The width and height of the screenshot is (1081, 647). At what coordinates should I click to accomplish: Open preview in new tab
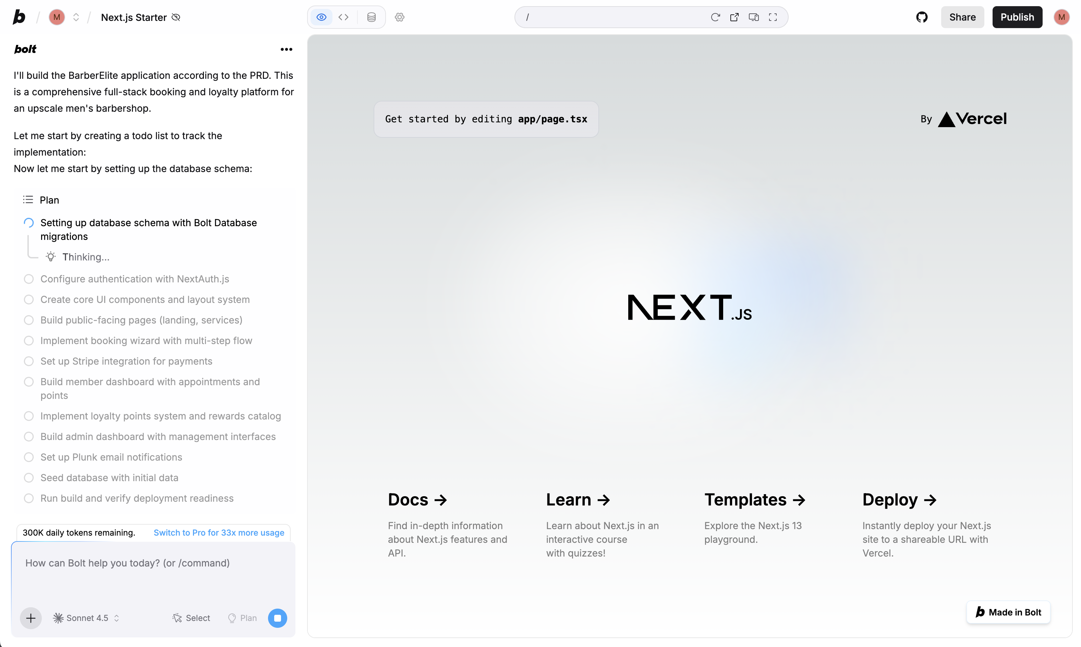tap(734, 17)
